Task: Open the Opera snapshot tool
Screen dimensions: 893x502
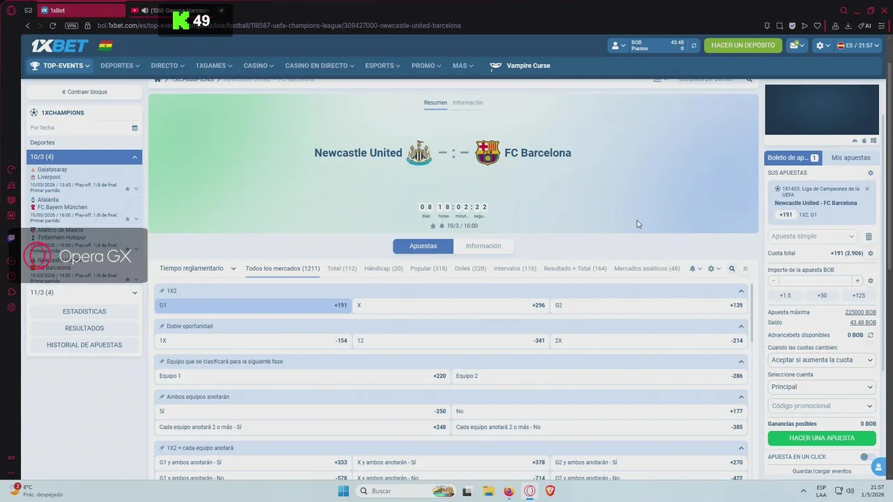Action: [x=779, y=26]
